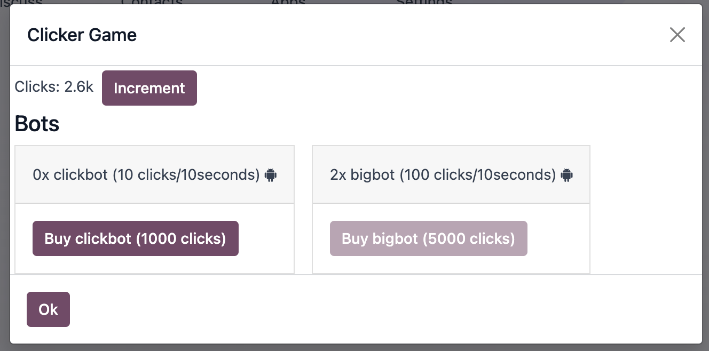Click the Bots section heading
The width and height of the screenshot is (709, 351).
click(36, 123)
